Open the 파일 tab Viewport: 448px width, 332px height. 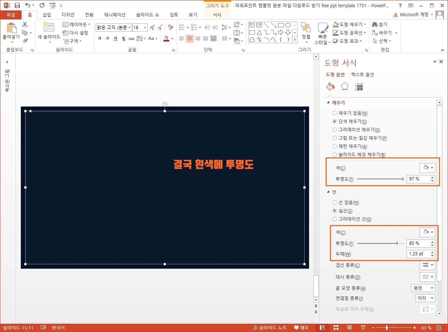pyautogui.click(x=11, y=15)
